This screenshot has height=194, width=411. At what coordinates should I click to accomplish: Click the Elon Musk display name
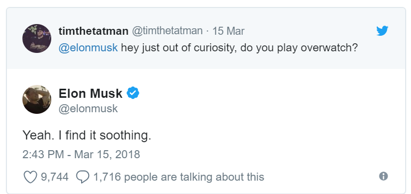click(x=90, y=93)
